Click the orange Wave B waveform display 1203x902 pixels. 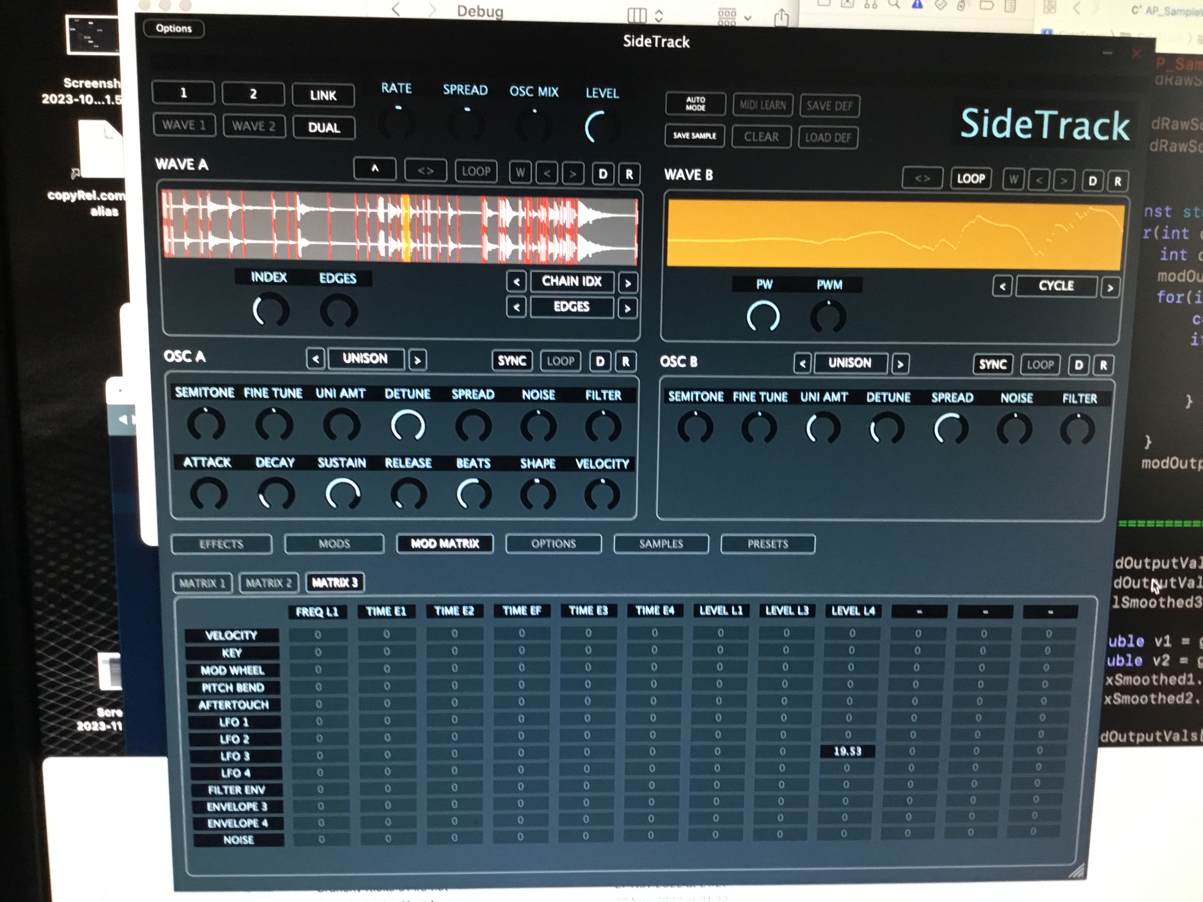click(895, 234)
